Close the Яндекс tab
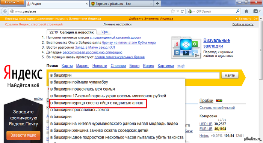Screen dimensions: 263x143 pyautogui.click(x=87, y=3)
